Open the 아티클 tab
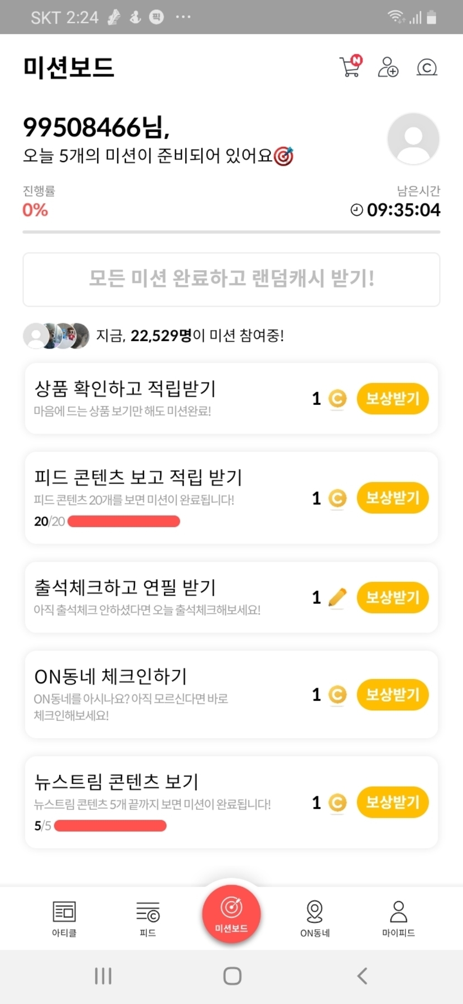 tap(64, 918)
